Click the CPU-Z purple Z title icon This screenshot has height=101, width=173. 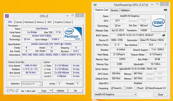pos(7,16)
